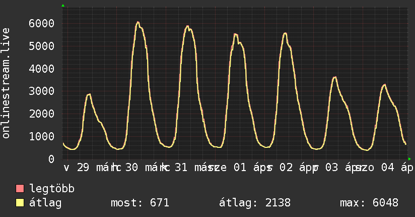Click the 'most: 671' current value

click(x=140, y=203)
